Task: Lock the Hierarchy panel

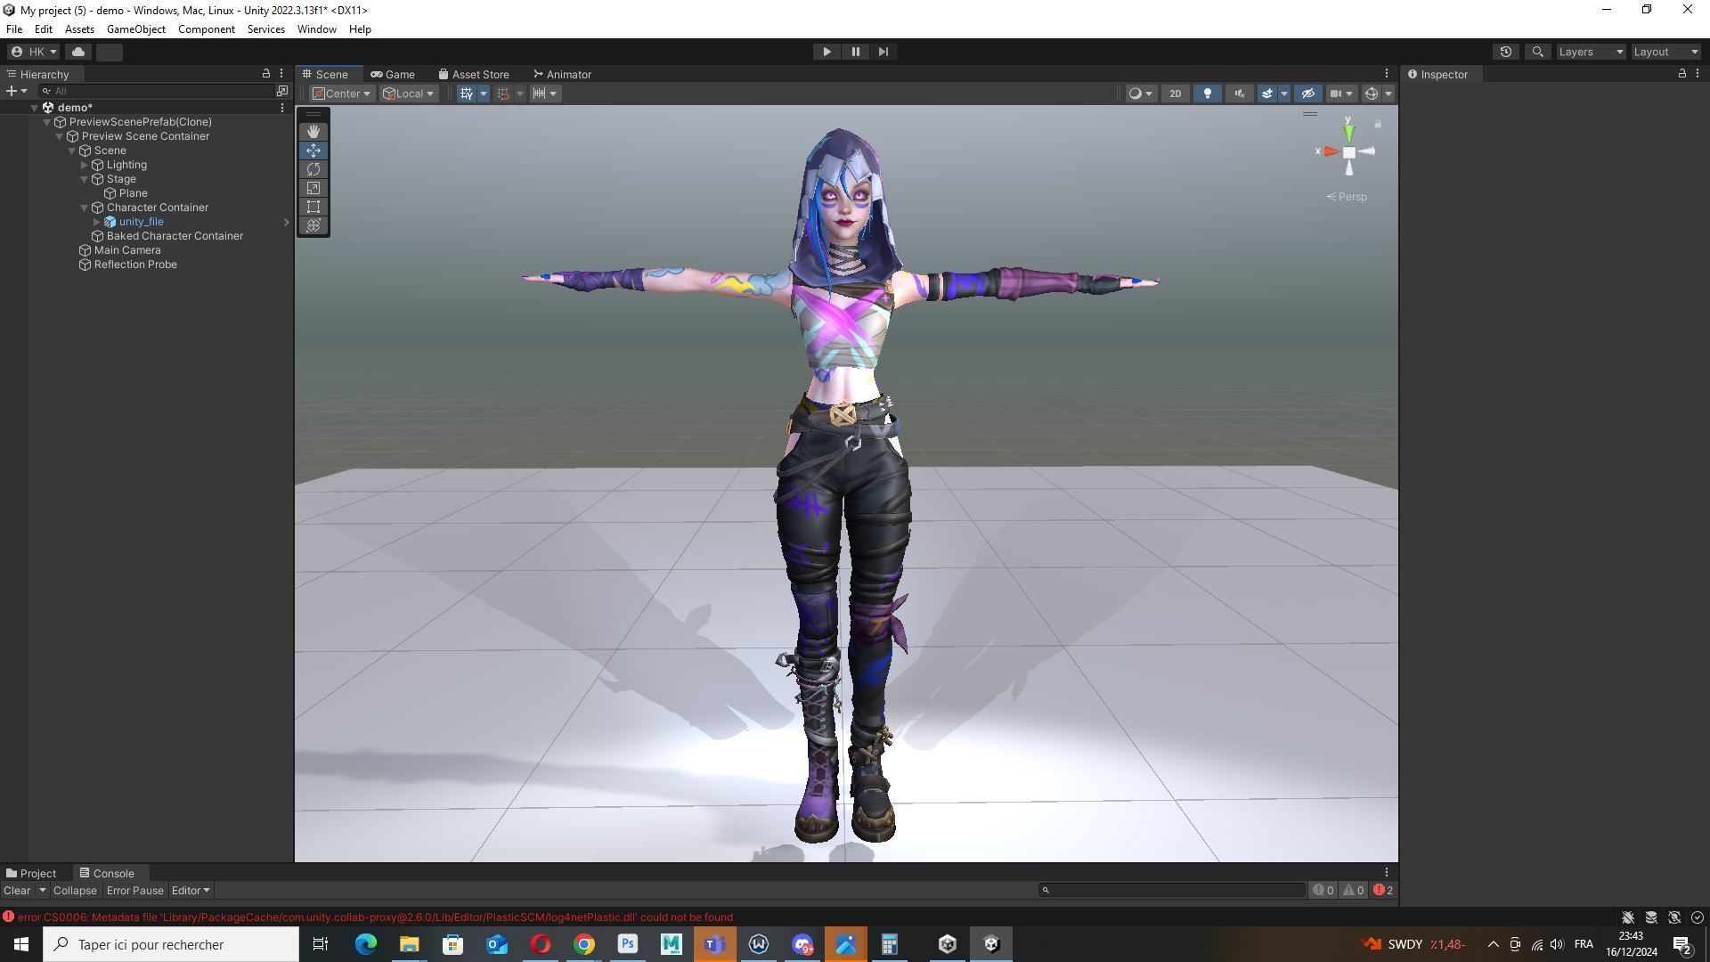Action: [265, 74]
